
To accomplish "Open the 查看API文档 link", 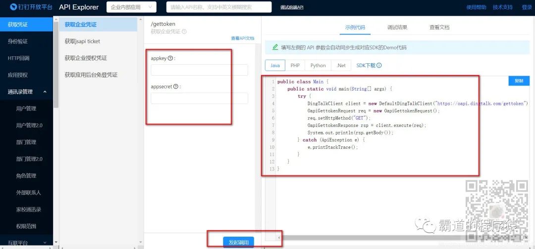I will 243,39.
